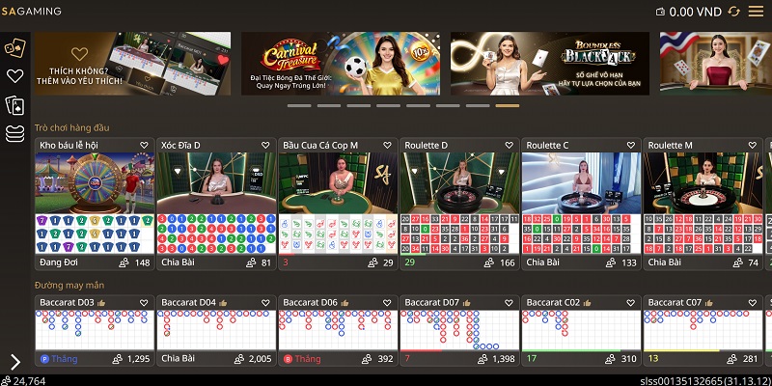Click the Baccarat D04 title
The width and height of the screenshot is (772, 386).
coord(188,302)
